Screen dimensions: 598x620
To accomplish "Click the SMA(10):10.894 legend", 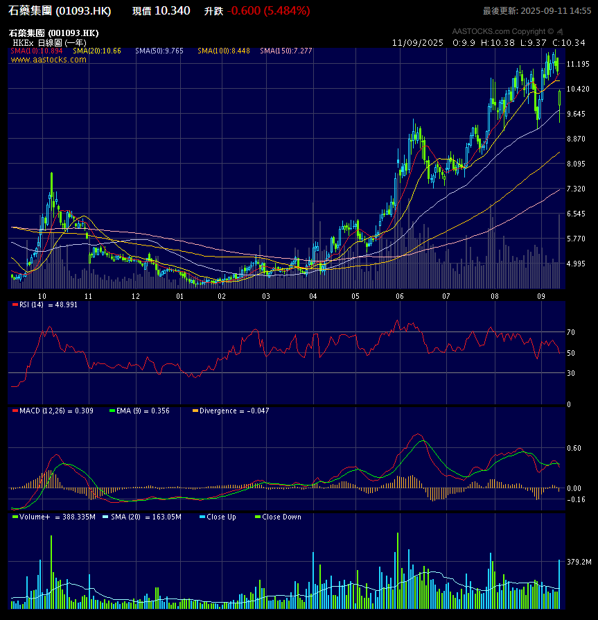I will tap(36, 51).
